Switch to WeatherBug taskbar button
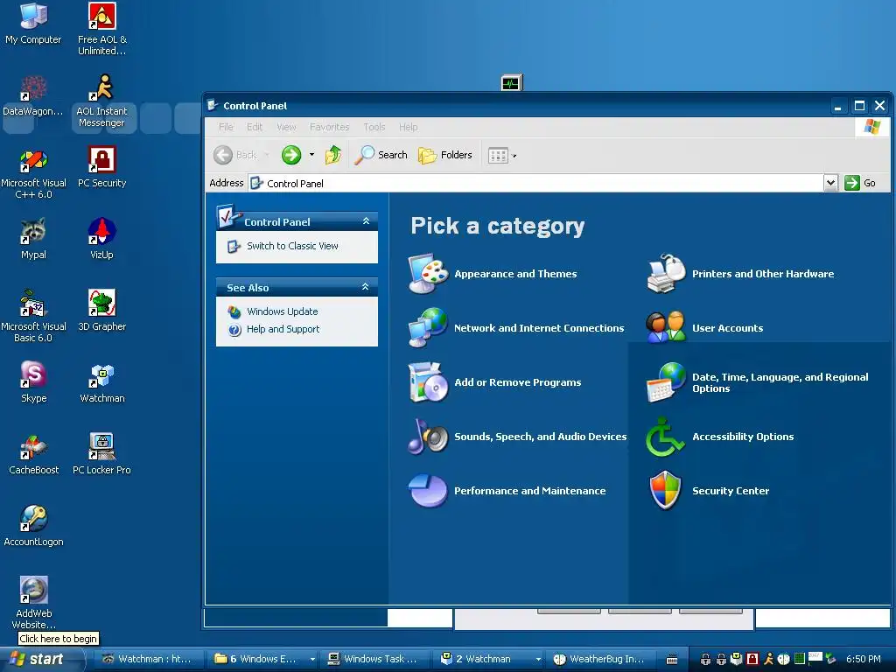The height and width of the screenshot is (672, 896). 599,659
